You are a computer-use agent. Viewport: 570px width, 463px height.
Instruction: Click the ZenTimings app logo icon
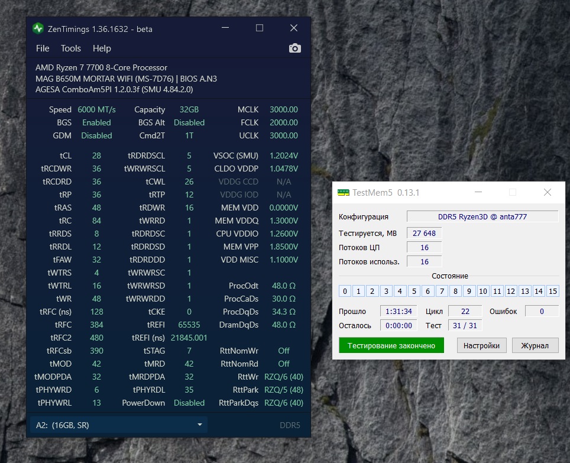coord(38,28)
